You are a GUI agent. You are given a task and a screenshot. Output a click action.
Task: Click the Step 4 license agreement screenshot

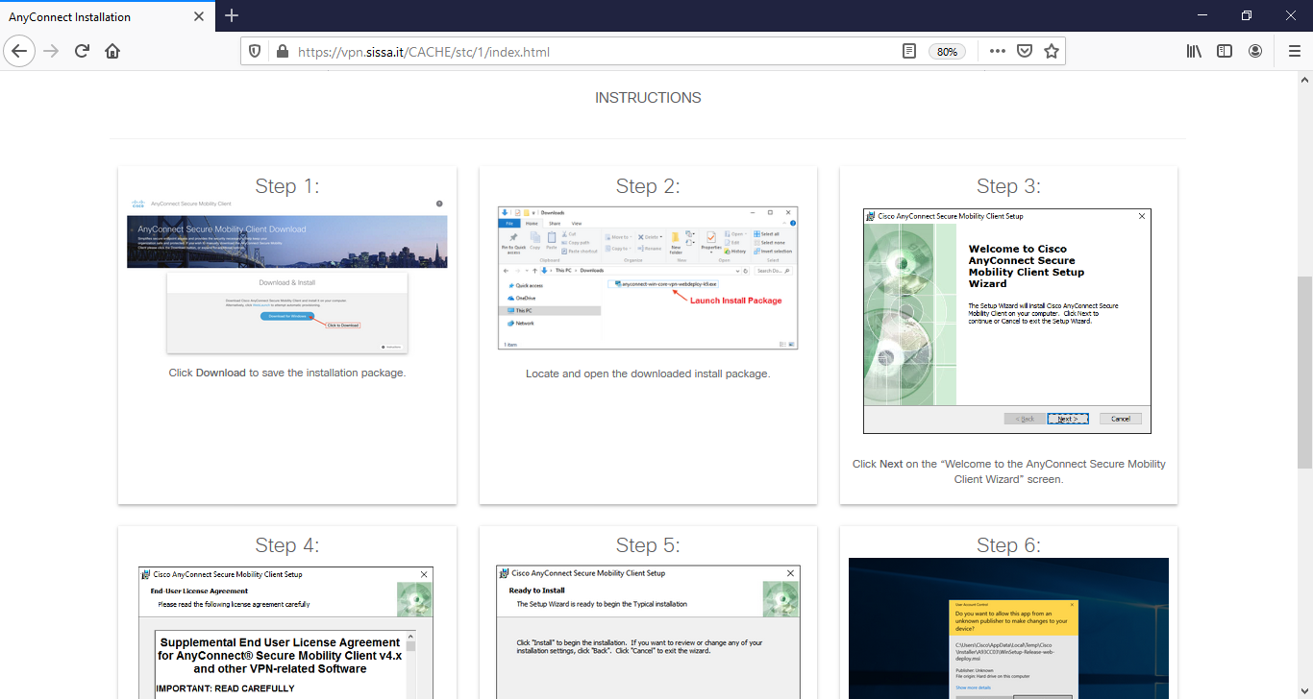click(x=286, y=632)
